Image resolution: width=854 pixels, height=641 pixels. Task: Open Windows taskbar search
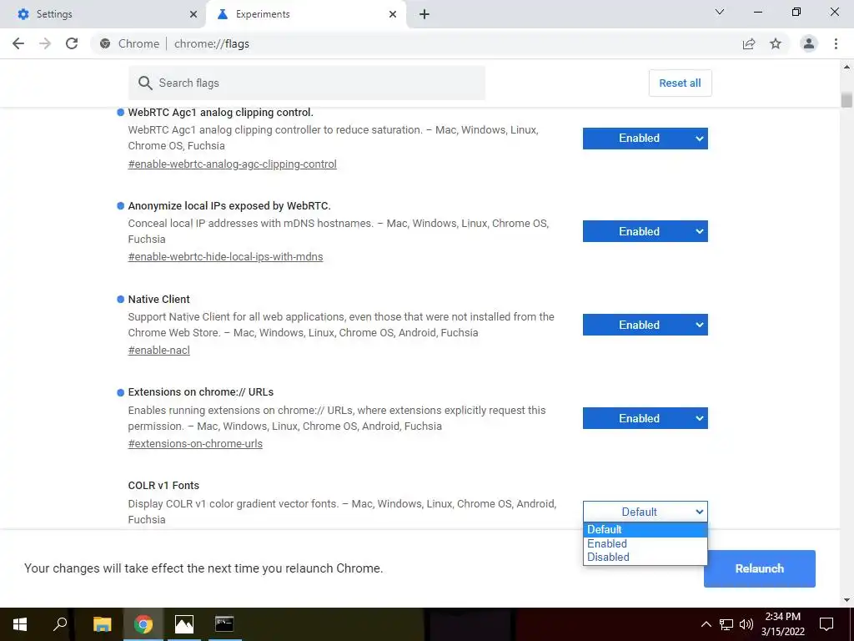point(60,624)
